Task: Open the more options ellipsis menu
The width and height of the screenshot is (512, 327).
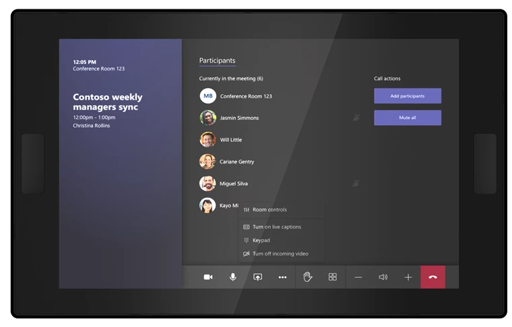Action: [282, 277]
